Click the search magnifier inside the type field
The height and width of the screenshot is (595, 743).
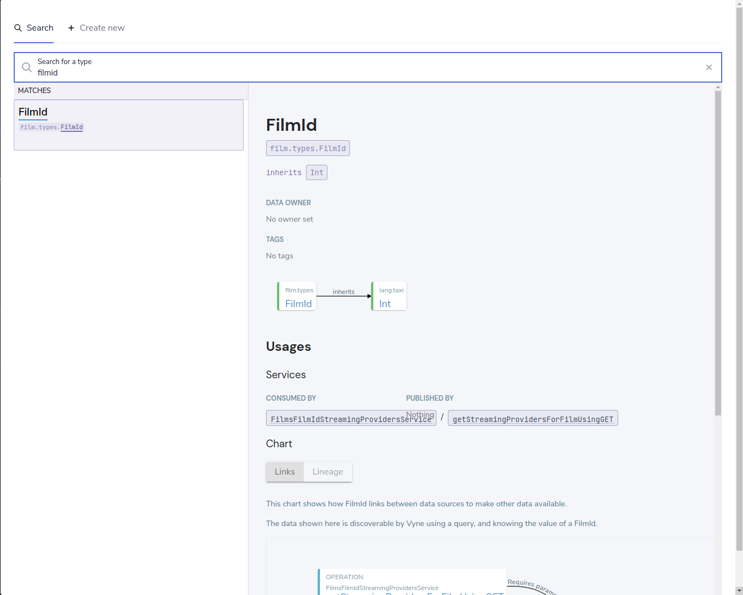[x=26, y=67]
